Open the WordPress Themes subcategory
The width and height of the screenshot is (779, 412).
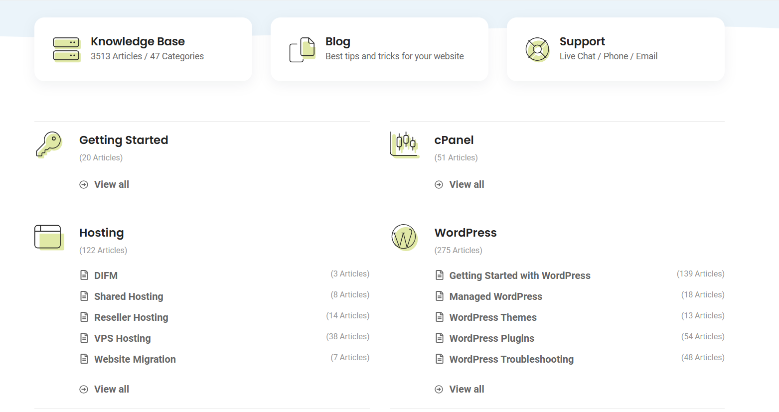pos(493,317)
